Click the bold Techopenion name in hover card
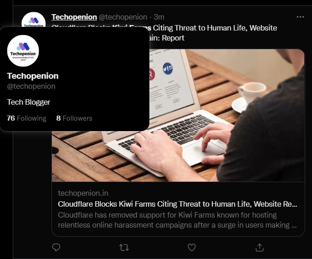This screenshot has height=259, width=312. [x=33, y=76]
